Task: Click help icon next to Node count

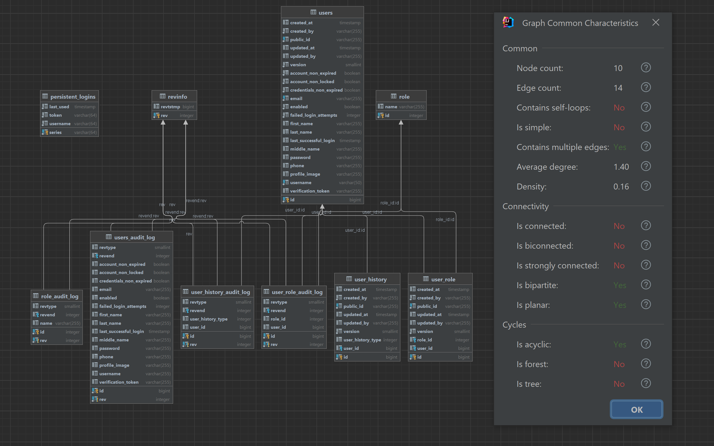Action: tap(646, 68)
